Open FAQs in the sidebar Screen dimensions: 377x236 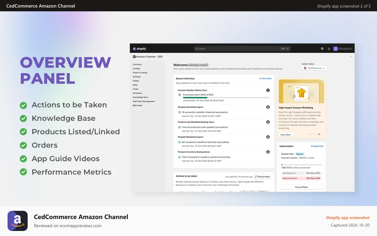tap(135, 85)
